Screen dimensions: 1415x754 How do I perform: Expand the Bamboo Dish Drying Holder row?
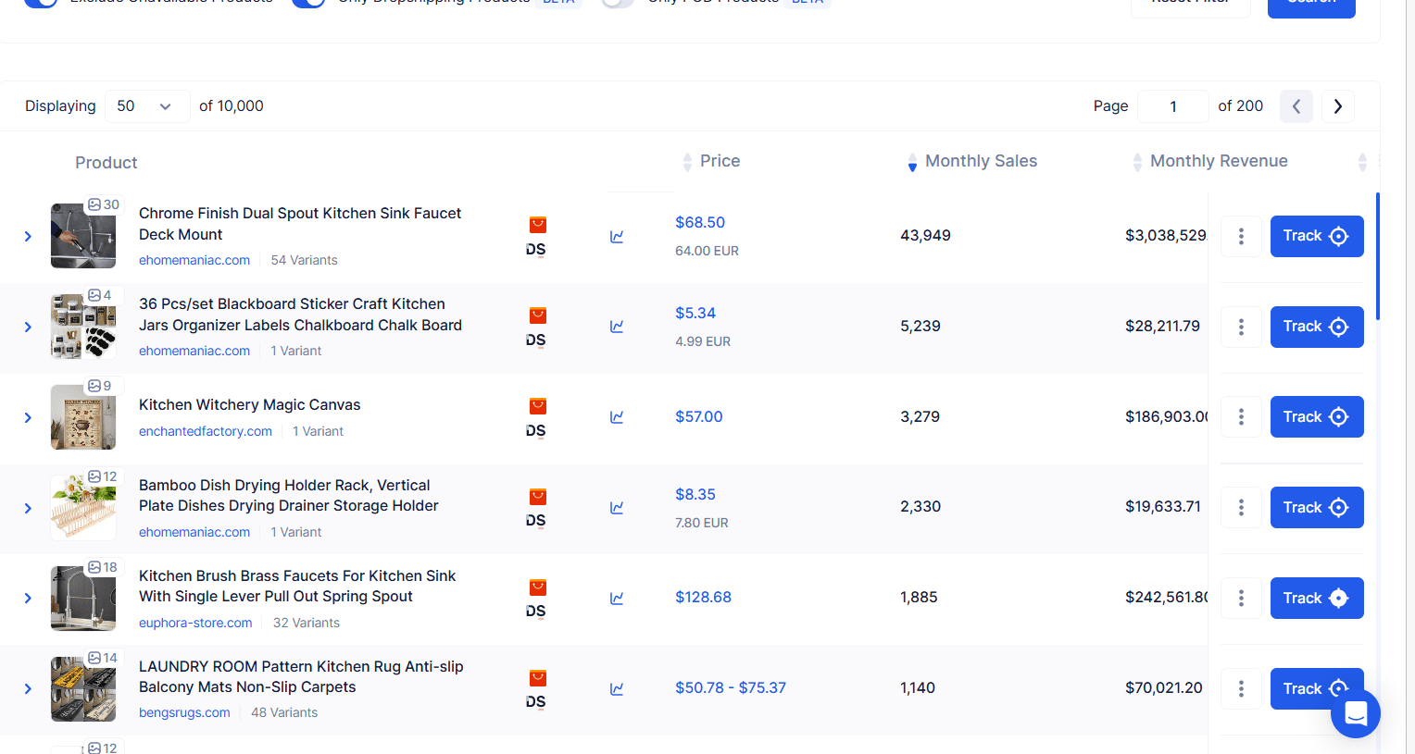[x=28, y=508]
